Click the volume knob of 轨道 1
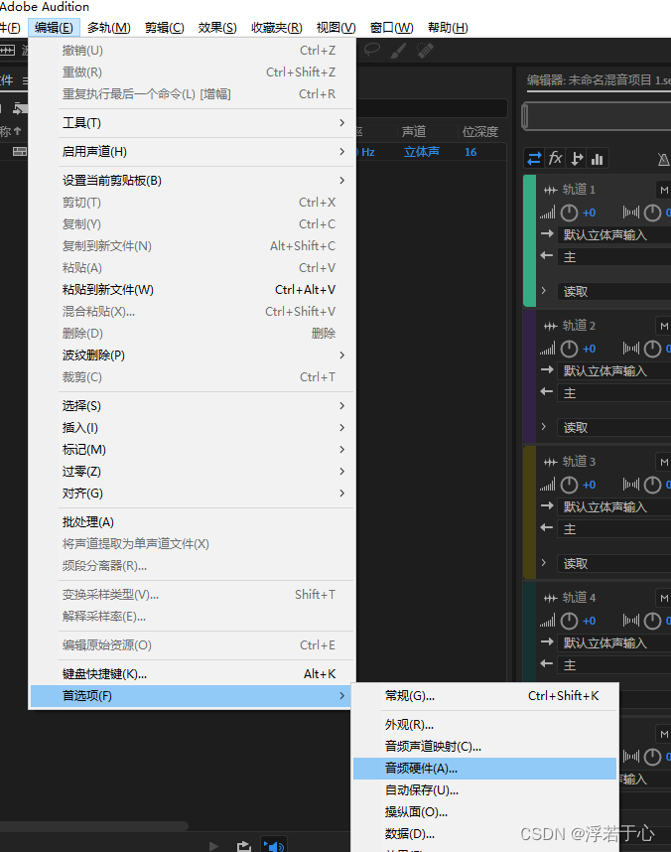The height and width of the screenshot is (852, 671). [x=569, y=213]
